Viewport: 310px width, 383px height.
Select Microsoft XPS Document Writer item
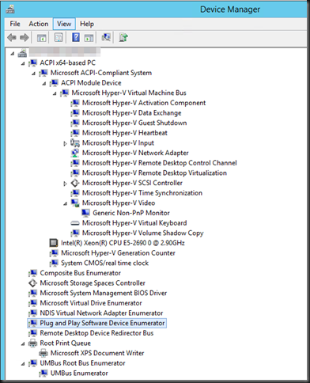[97, 353]
